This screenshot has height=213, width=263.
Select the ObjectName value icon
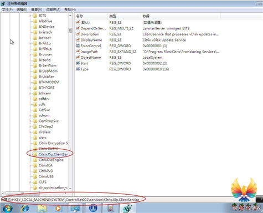(x=78, y=57)
